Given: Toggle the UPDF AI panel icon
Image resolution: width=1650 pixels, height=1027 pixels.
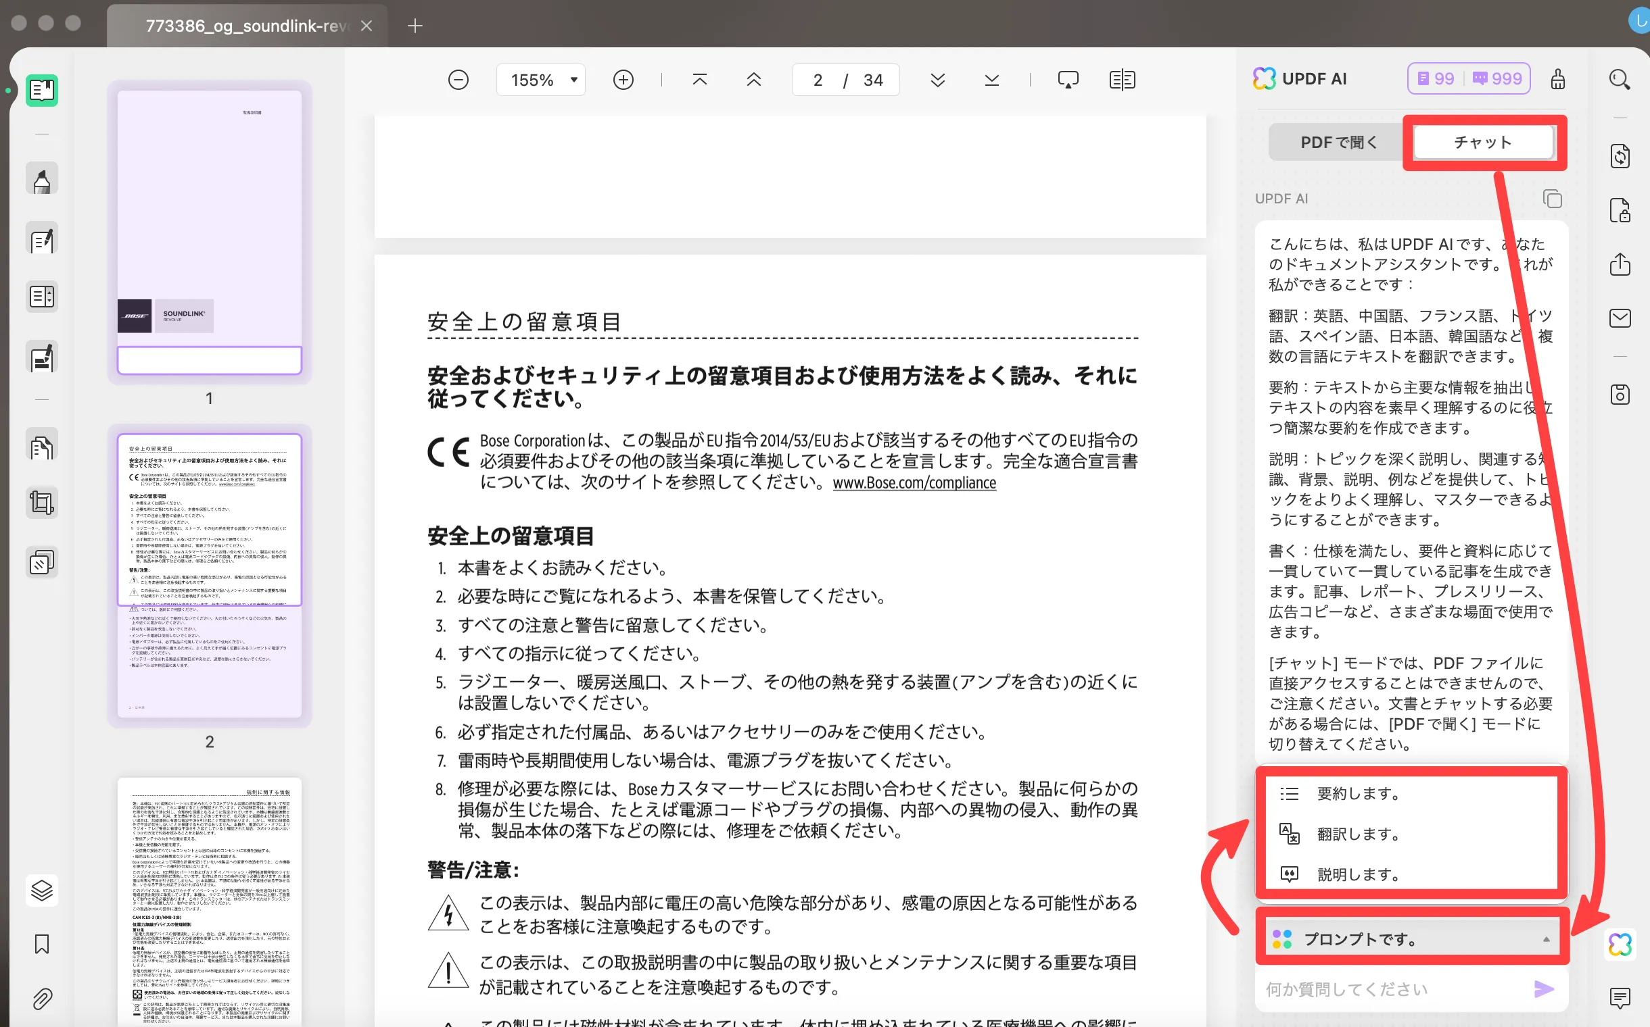Looking at the screenshot, I should [1620, 944].
